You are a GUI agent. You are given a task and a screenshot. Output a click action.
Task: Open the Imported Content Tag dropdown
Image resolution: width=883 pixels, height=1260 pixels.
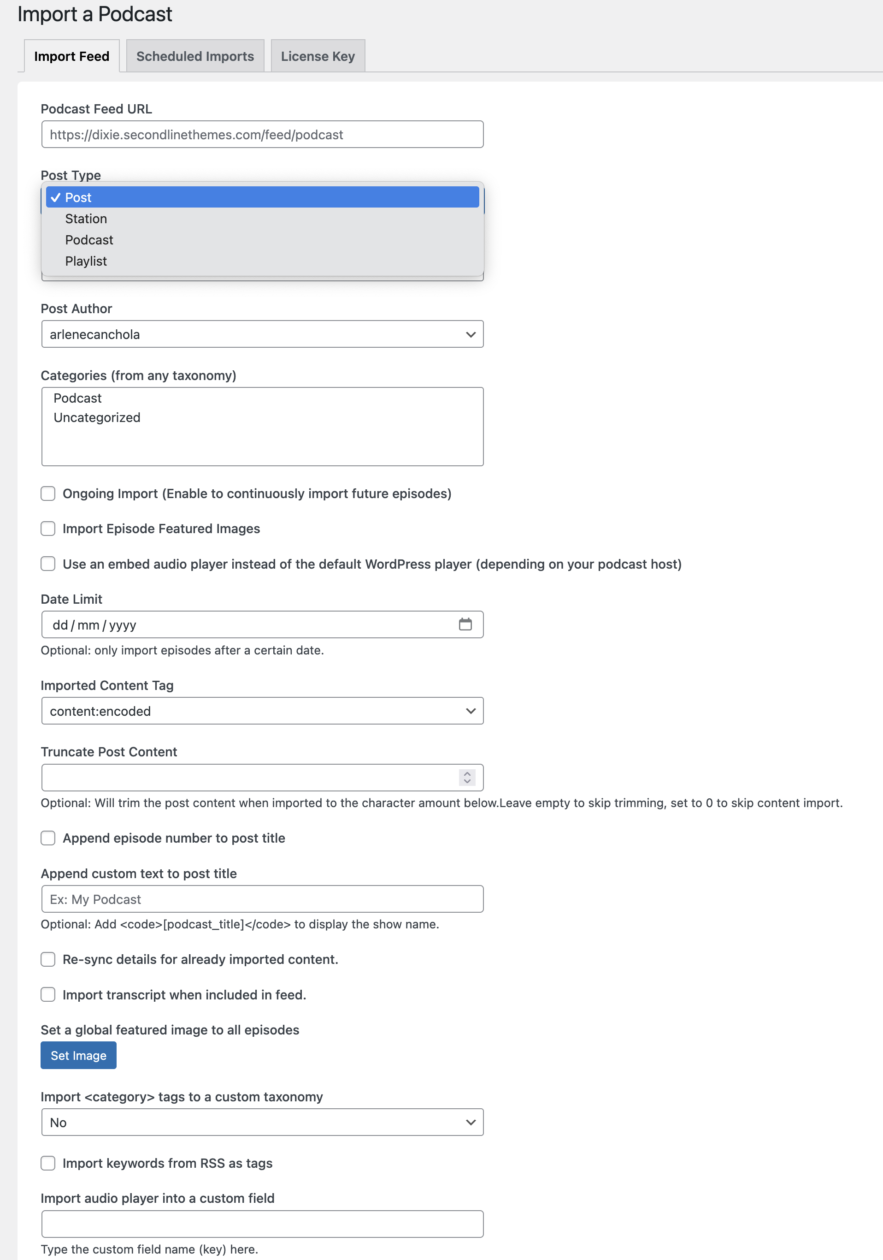(262, 711)
